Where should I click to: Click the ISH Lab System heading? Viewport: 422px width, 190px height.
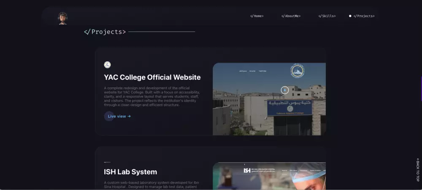[130, 172]
